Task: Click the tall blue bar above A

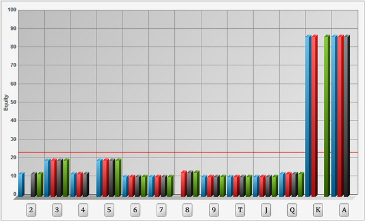Action: tap(334, 116)
